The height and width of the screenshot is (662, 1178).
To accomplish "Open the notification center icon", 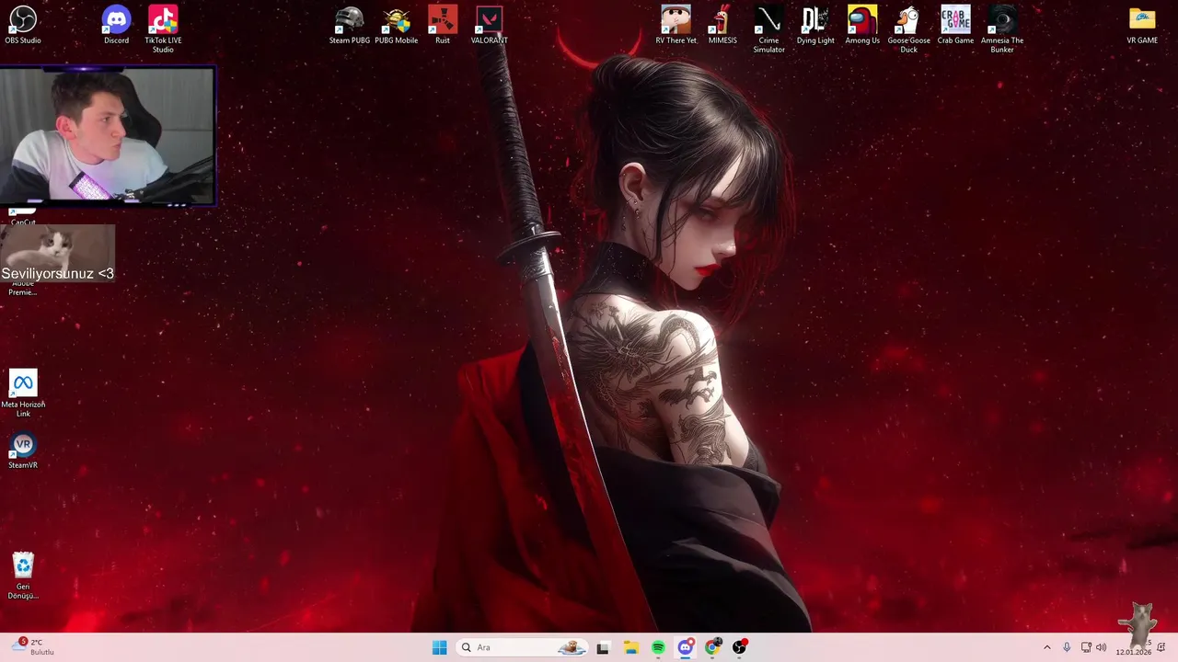I will (x=1161, y=647).
